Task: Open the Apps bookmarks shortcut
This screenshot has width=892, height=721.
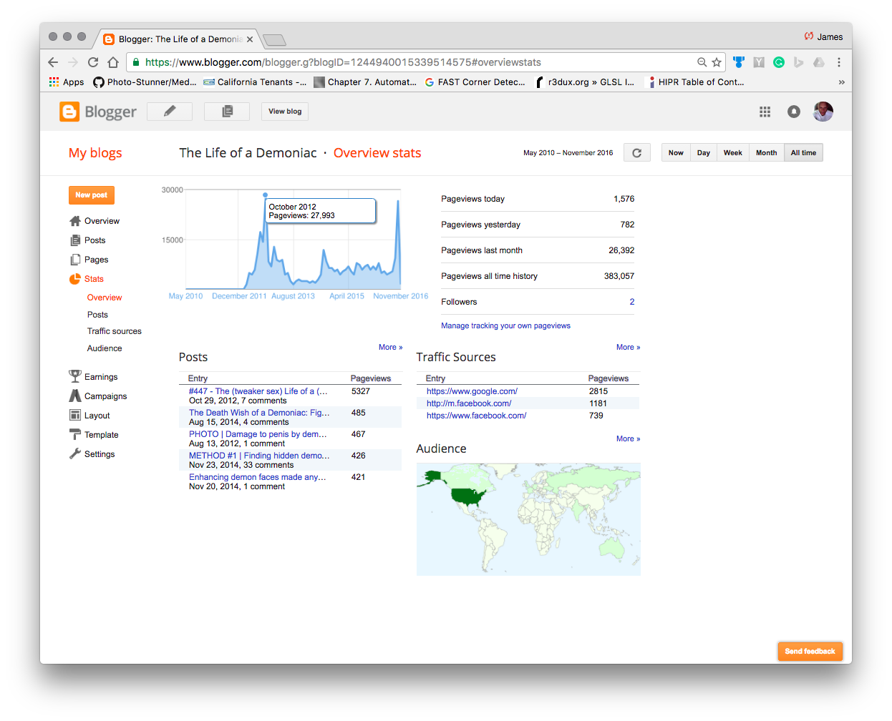Action: pyautogui.click(x=67, y=82)
